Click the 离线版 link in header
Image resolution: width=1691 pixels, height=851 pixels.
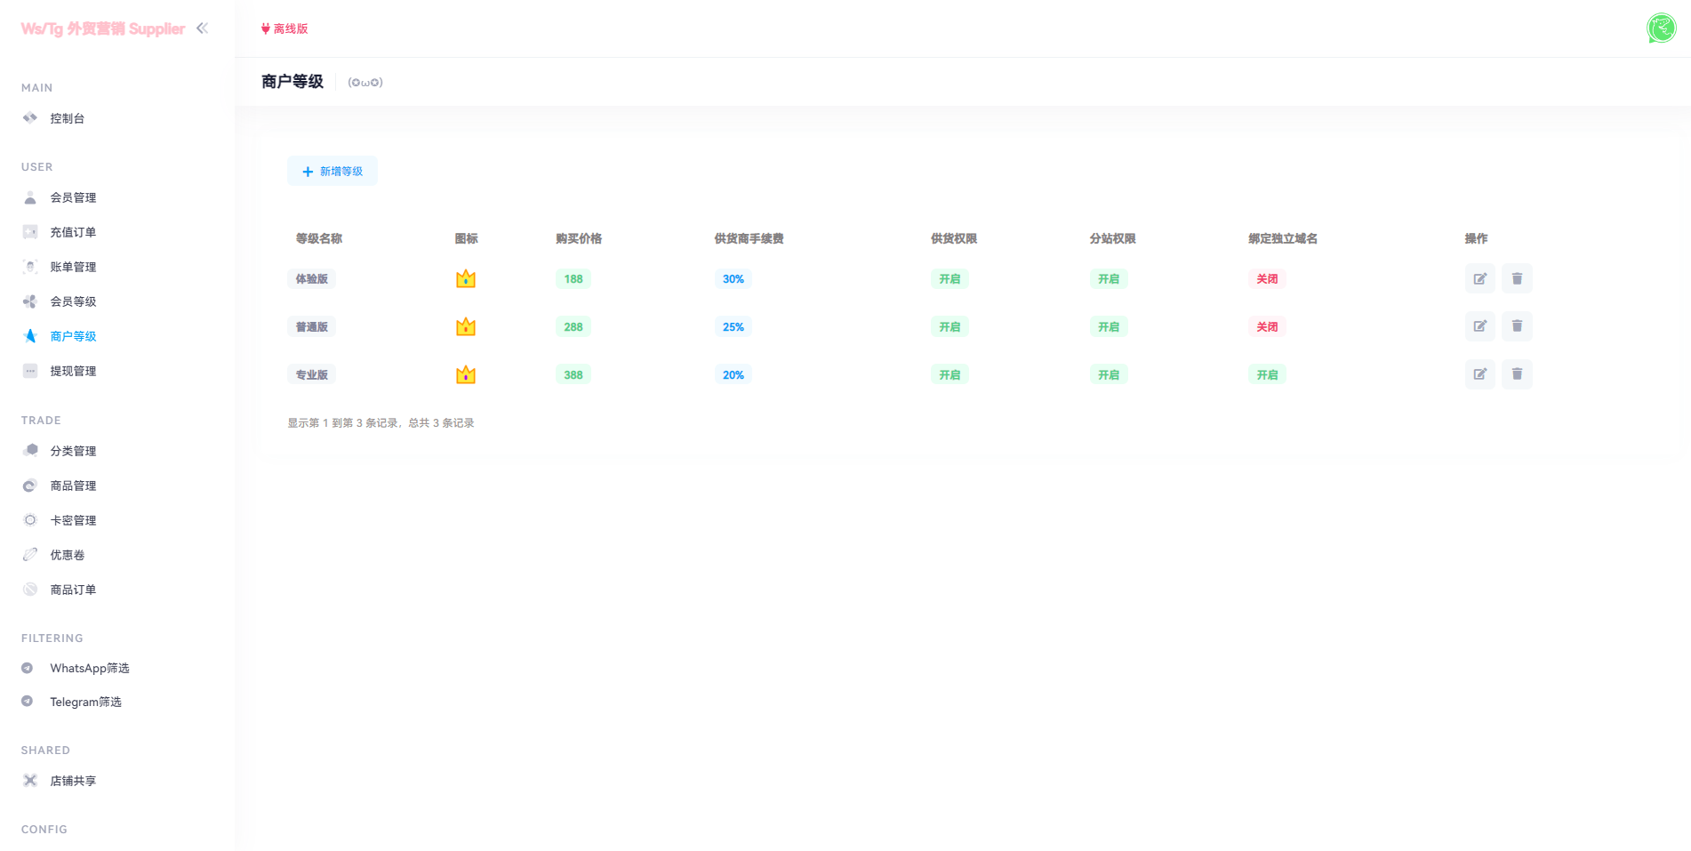pyautogui.click(x=285, y=29)
